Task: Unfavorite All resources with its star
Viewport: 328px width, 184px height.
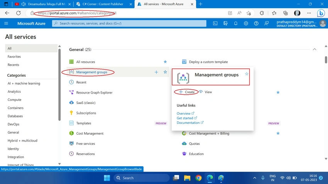Action: (x=165, y=62)
